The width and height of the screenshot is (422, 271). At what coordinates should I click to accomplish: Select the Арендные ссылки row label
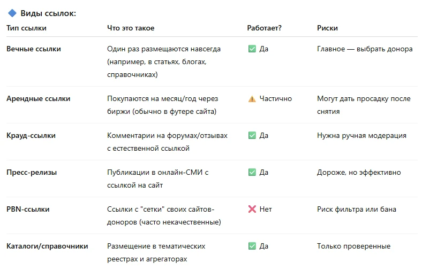(x=38, y=99)
